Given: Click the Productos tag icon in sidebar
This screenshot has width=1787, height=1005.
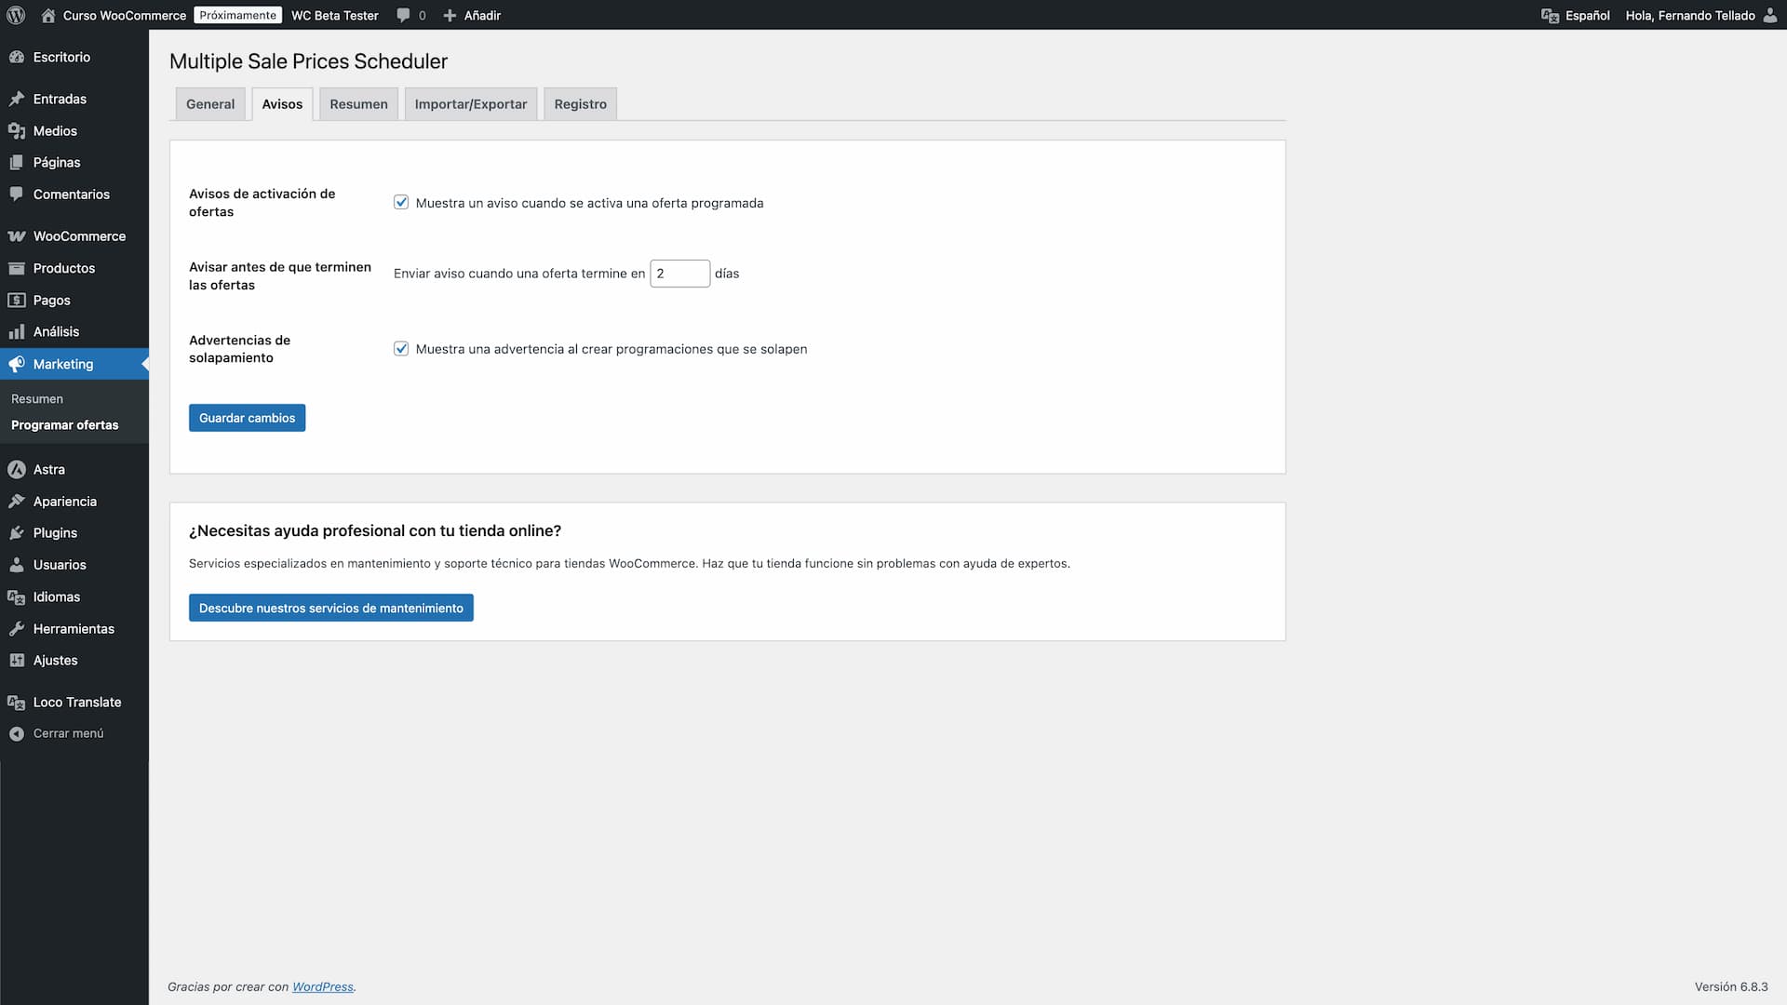Looking at the screenshot, I should 16,268.
